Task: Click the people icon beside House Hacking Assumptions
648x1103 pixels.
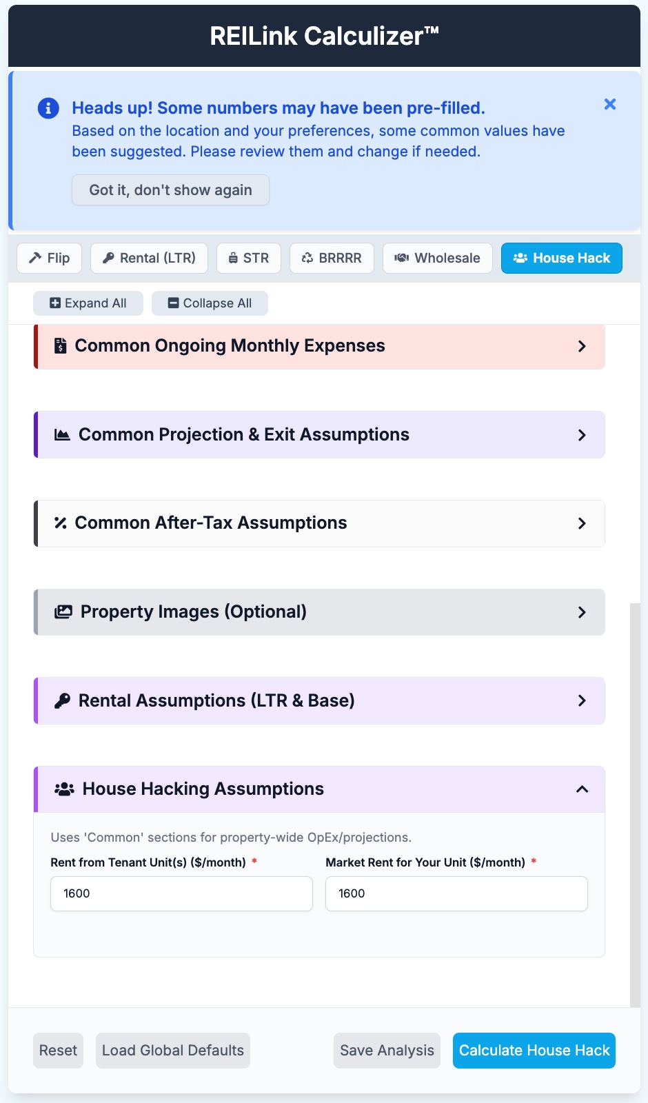Action: pos(64,789)
